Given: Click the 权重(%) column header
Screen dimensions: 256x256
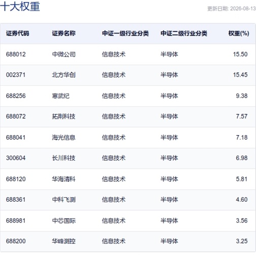Looking at the screenshot, I should [x=239, y=34].
